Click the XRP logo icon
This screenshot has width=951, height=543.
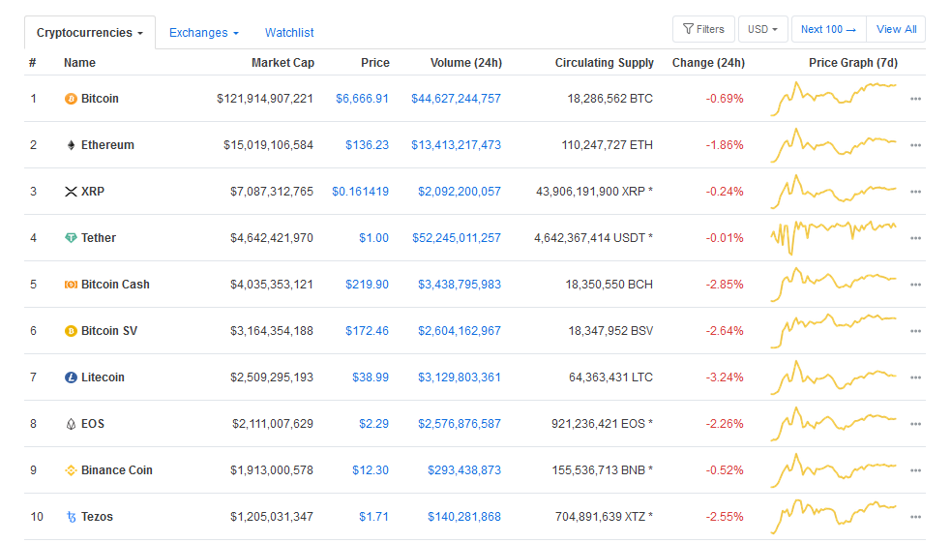[71, 192]
